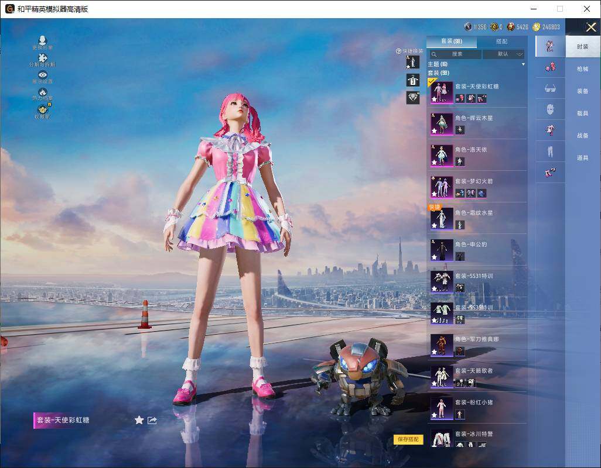Viewport: 601px width, 468px height.
Task: Open the 收藏家 collector badge icon
Action: click(x=42, y=109)
